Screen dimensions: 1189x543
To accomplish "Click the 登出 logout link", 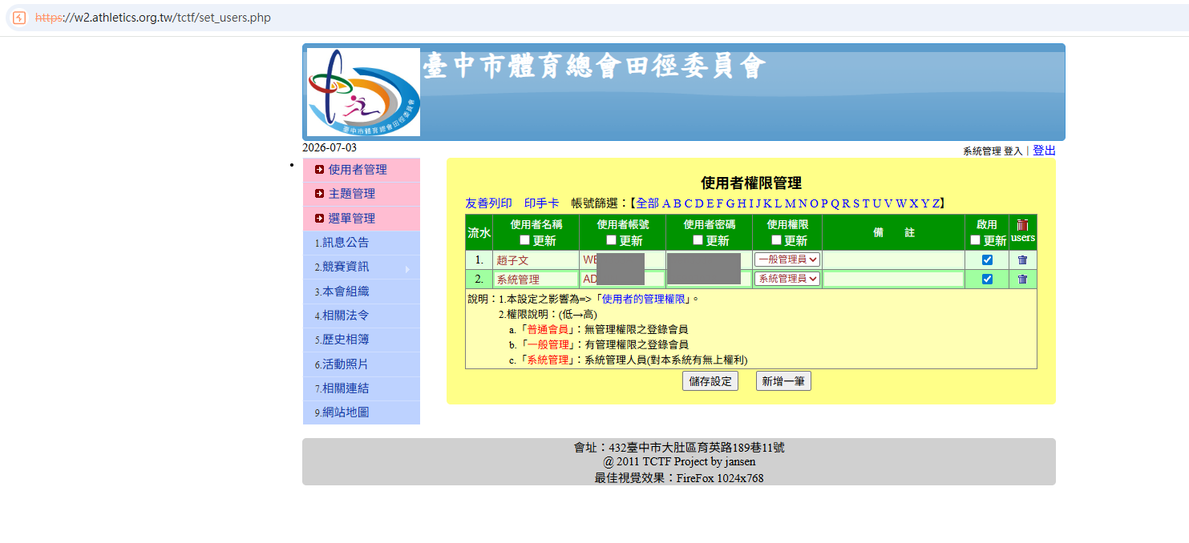I will click(1044, 151).
